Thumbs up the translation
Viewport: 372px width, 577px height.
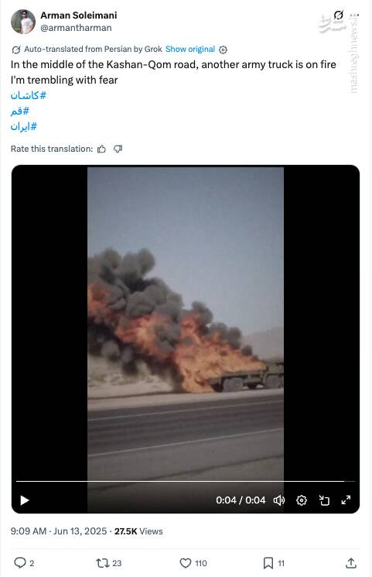[101, 149]
